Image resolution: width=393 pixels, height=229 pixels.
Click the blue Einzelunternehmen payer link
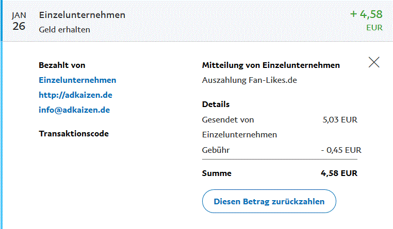click(x=77, y=80)
